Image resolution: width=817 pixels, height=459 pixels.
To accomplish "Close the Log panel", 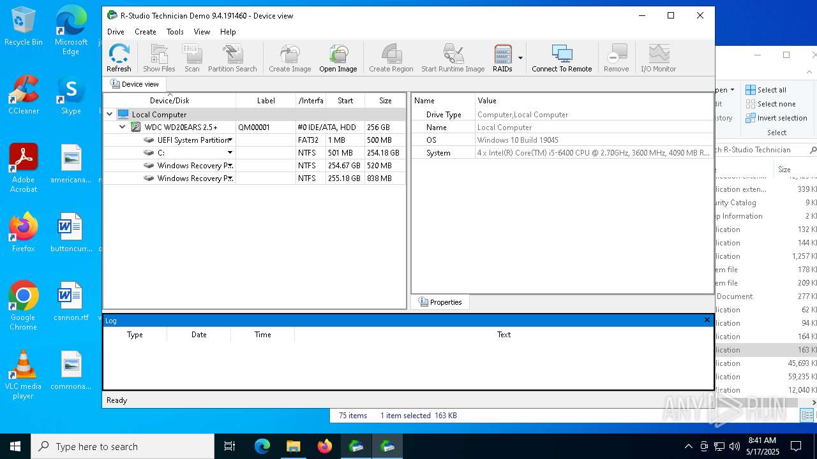I will [x=707, y=320].
